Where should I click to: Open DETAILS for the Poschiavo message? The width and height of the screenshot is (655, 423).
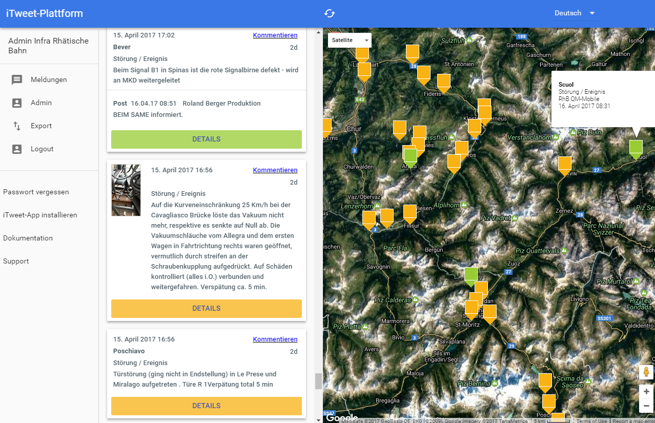pyautogui.click(x=207, y=406)
